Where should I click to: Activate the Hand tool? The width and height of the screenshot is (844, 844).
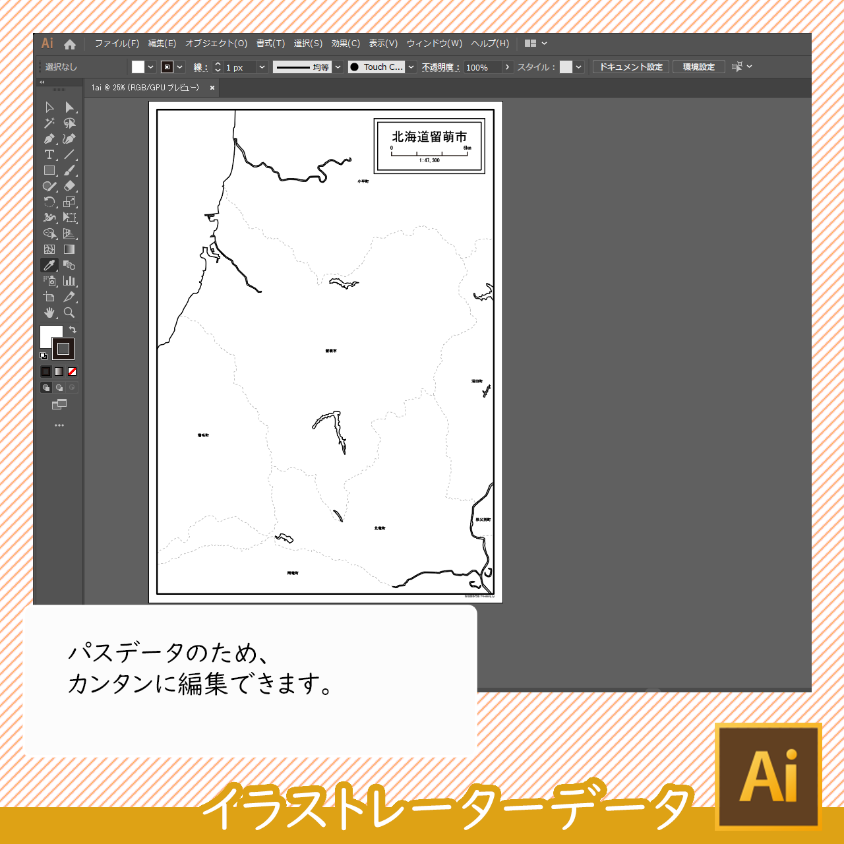49,313
